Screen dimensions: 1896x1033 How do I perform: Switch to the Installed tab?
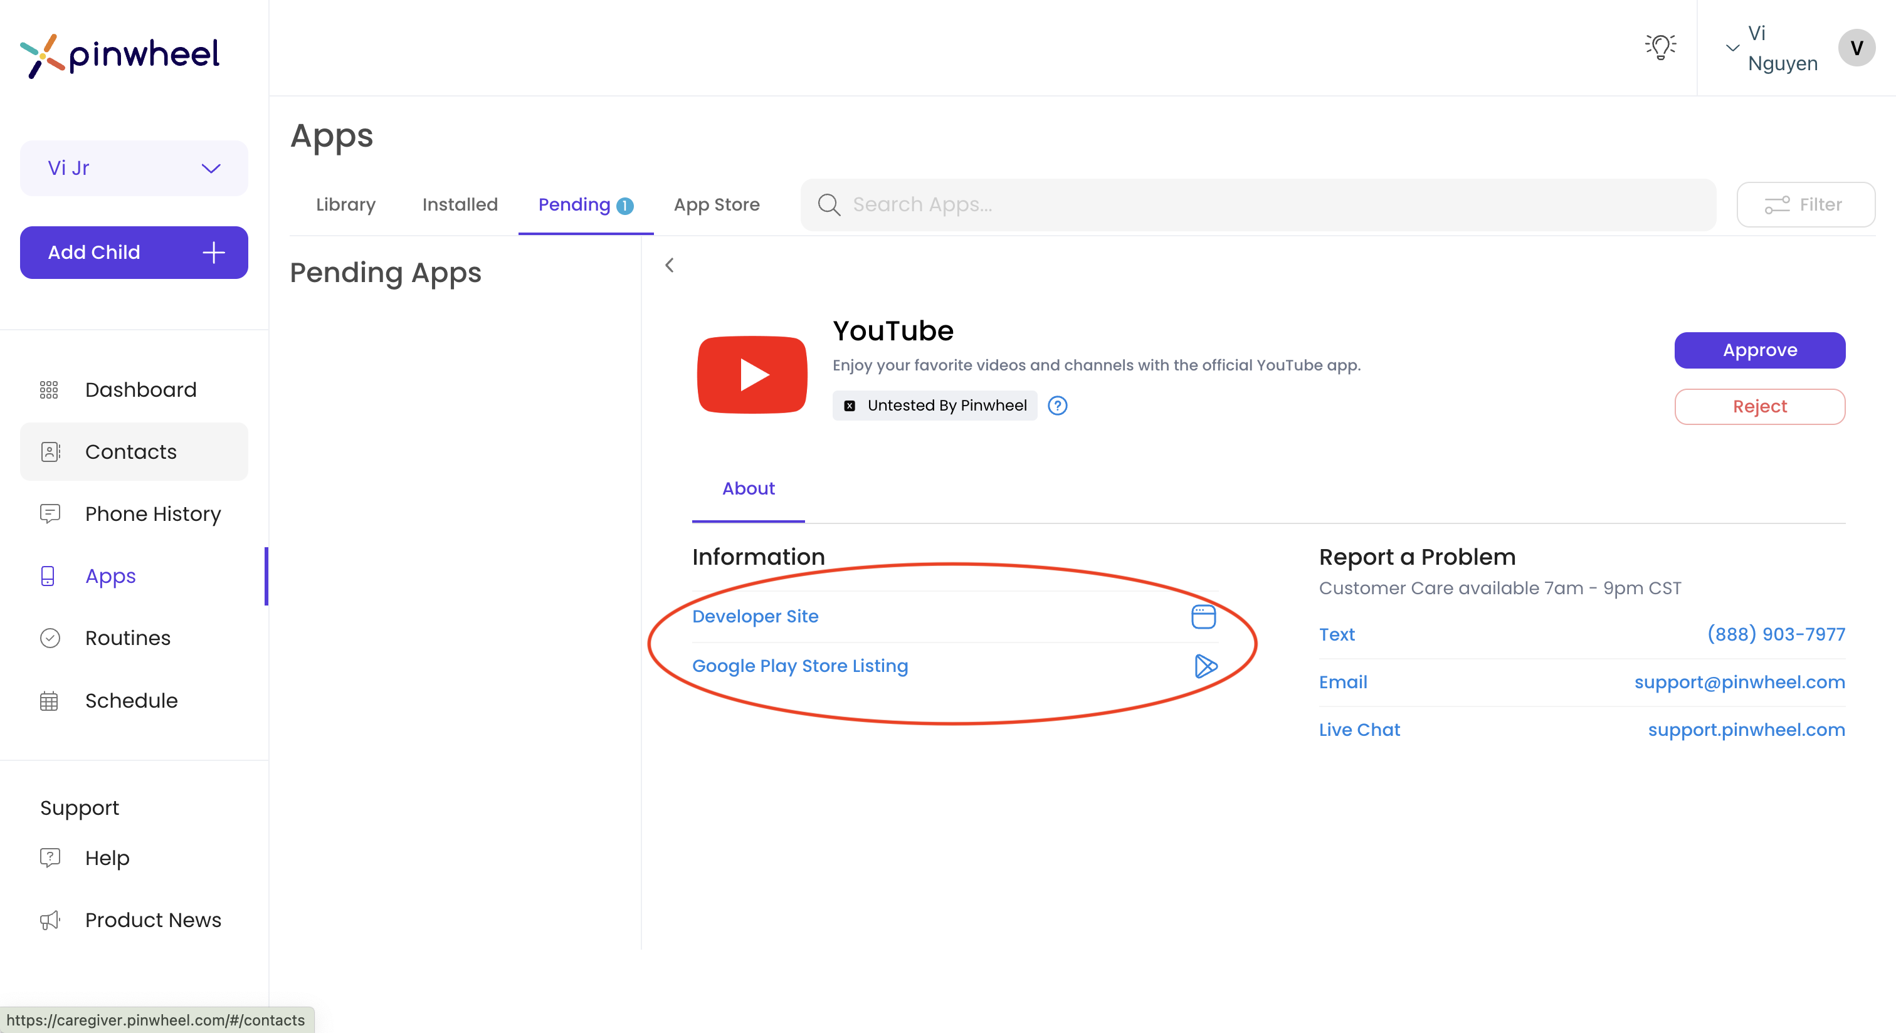tap(460, 204)
